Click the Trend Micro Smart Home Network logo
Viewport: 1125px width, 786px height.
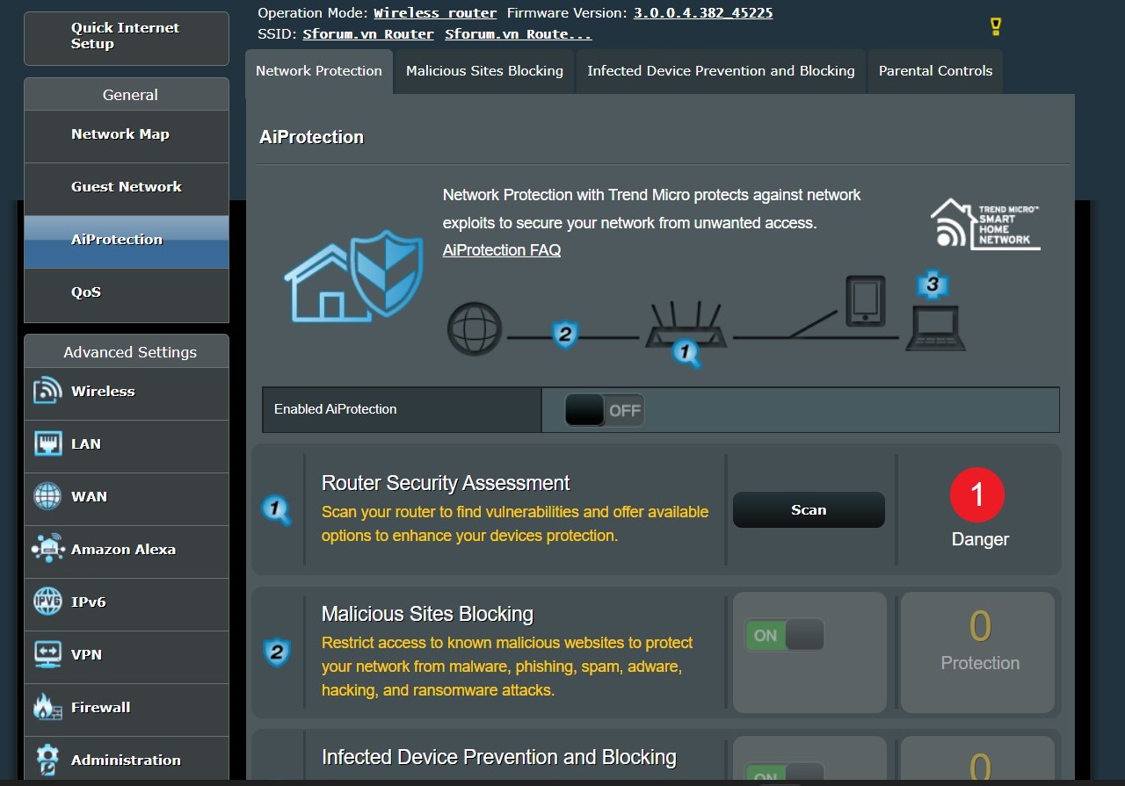(x=985, y=224)
